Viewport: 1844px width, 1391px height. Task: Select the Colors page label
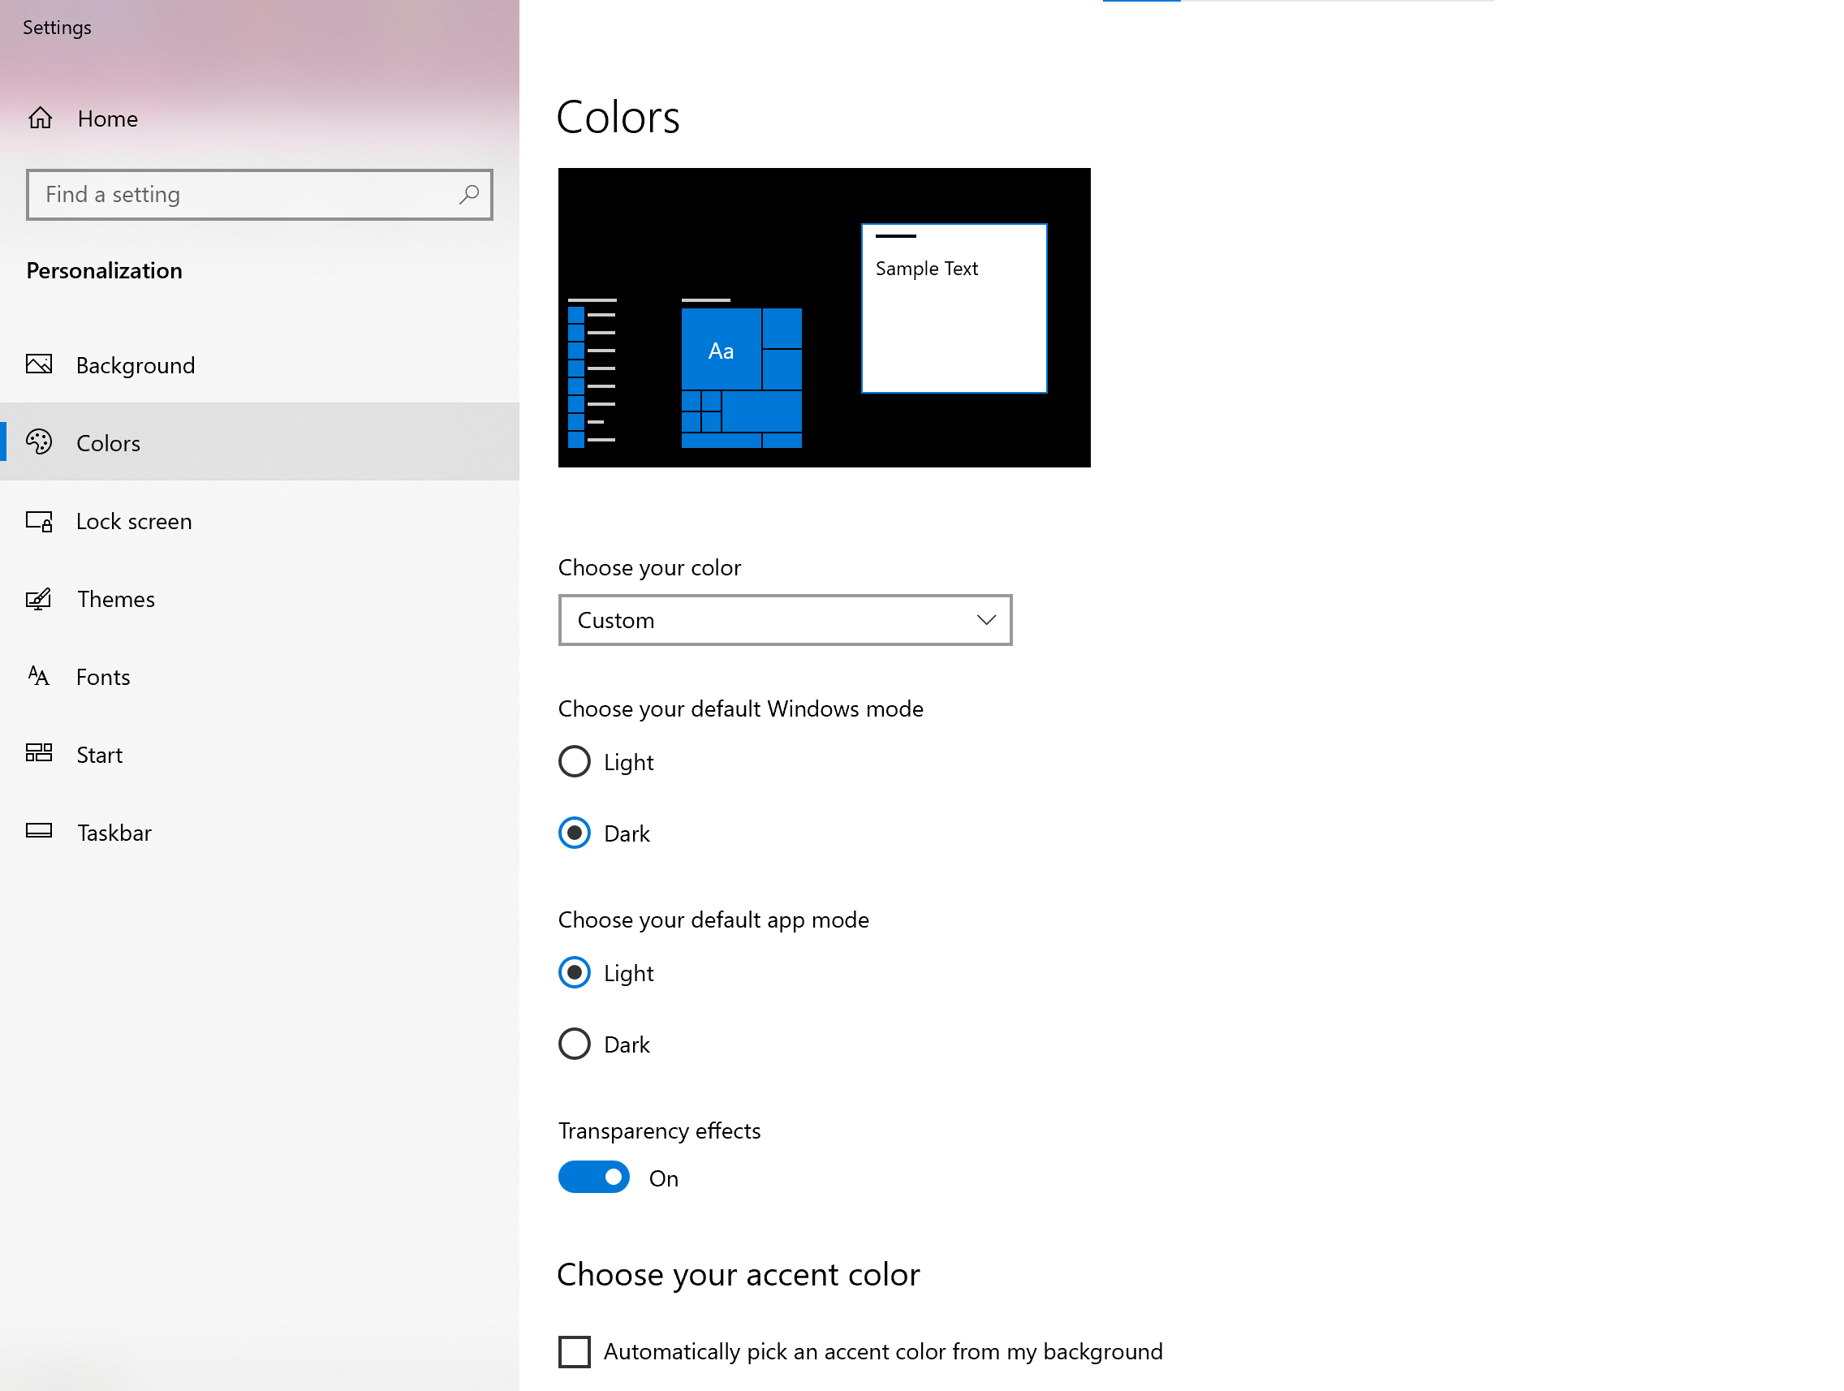click(109, 443)
